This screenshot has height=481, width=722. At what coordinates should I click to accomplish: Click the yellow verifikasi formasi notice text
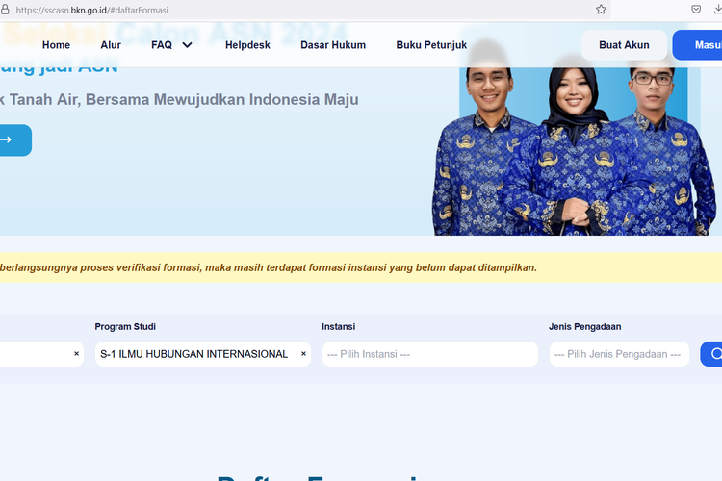(269, 267)
